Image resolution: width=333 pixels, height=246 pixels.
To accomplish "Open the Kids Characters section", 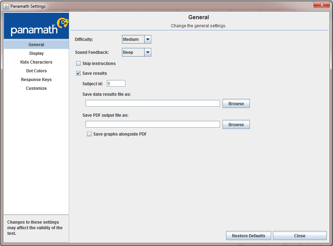I will (x=36, y=62).
